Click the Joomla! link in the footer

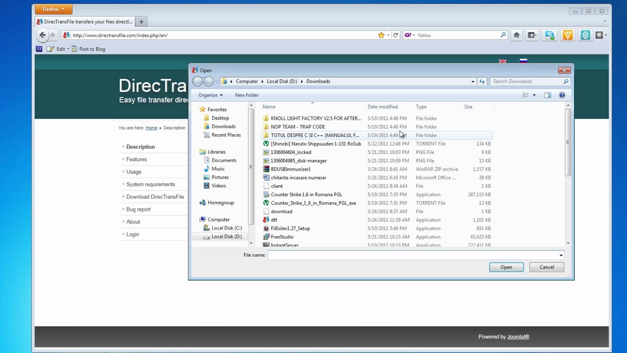[x=518, y=337]
